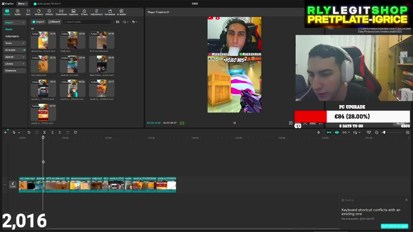Screen dimensions: 413x232
Task: Click the undo arrow in timeline toolbar
Action: pos(29,132)
